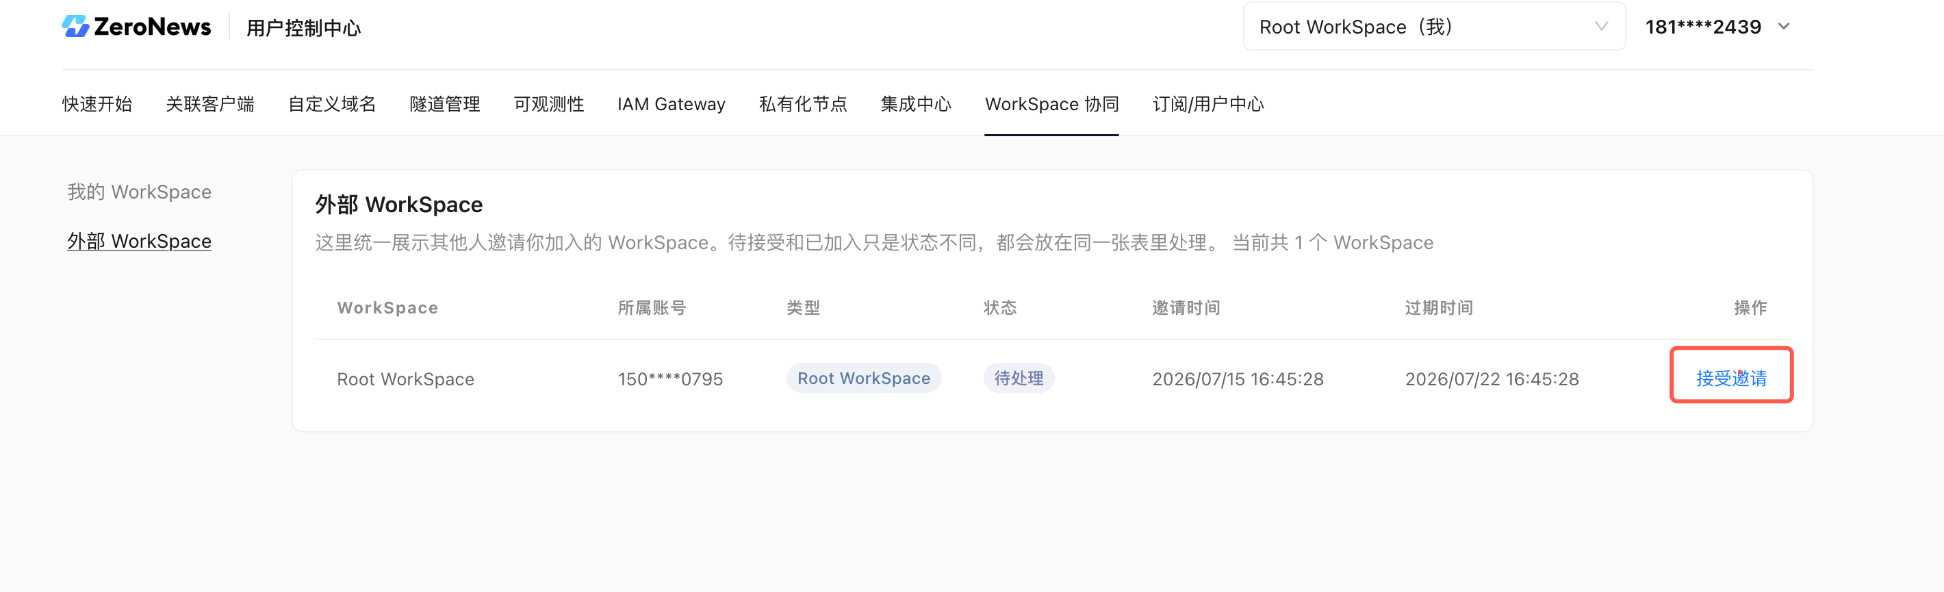
Task: Click the 待处理 status tag
Action: click(x=1019, y=378)
